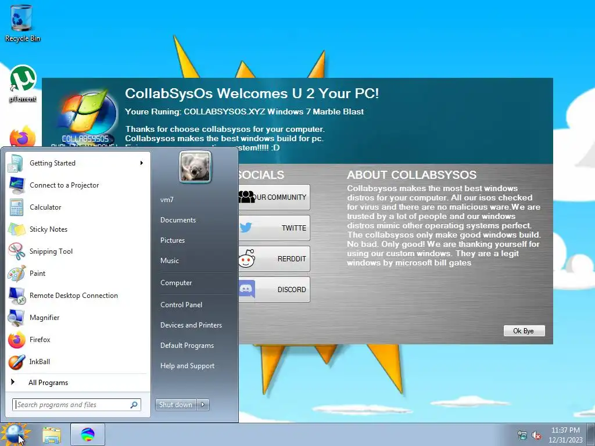Click the Ok Bye button
This screenshot has width=595, height=446.
[x=524, y=330]
